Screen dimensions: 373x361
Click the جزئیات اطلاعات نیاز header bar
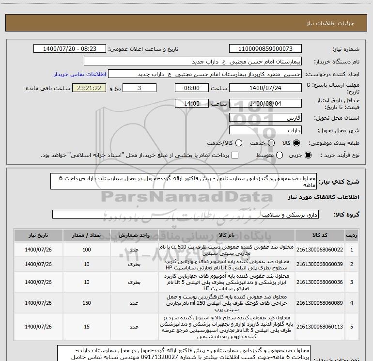click(x=186, y=23)
